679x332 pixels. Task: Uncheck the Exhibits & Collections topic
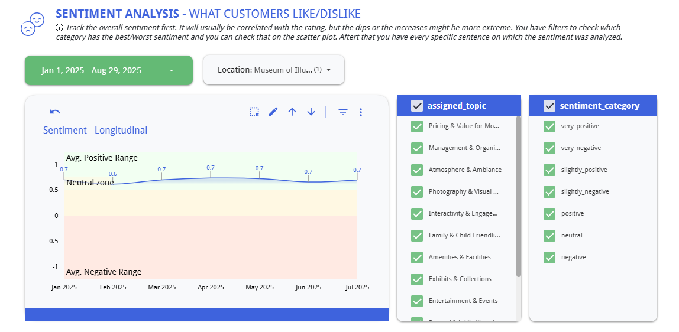pyautogui.click(x=417, y=279)
